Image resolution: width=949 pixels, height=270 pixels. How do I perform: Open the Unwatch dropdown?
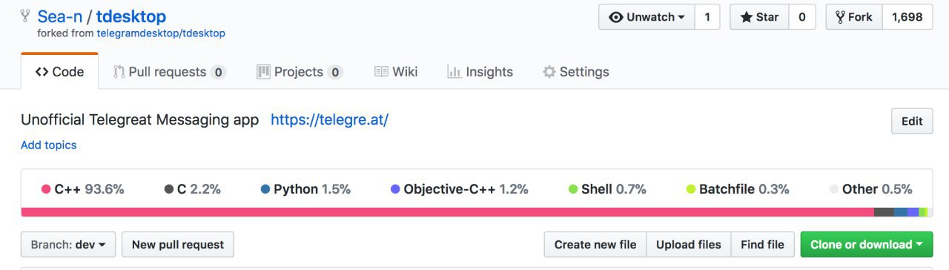point(647,17)
